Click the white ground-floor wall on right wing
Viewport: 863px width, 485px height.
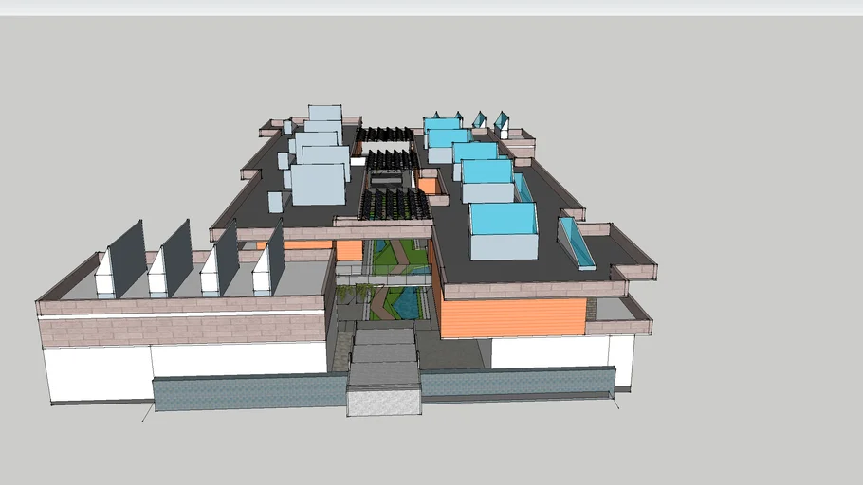tap(550, 351)
